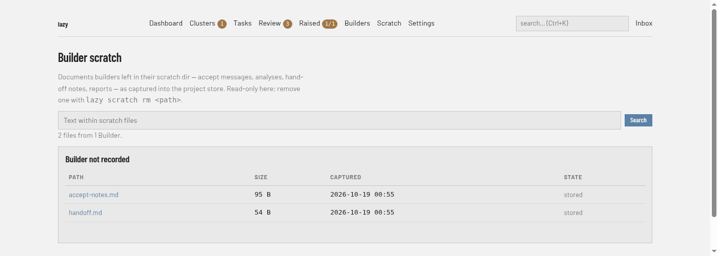Image resolution: width=718 pixels, height=256 pixels.
Task: Focus the global search field (Ctrl+K)
Action: pos(572,24)
